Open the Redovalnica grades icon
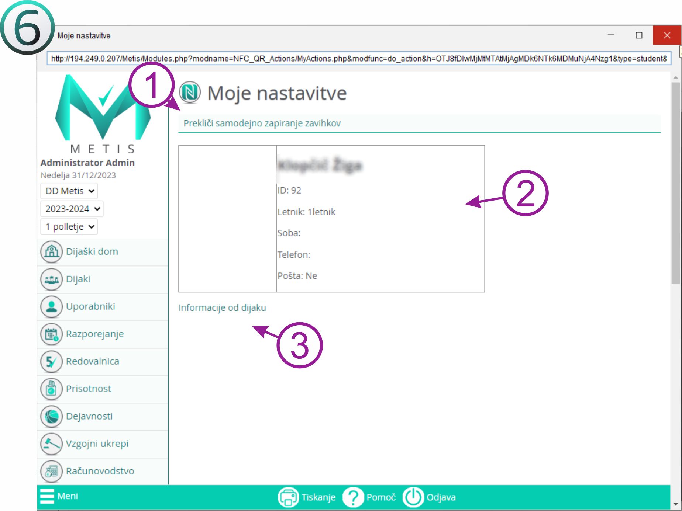Viewport: 682px width, 511px height. [x=51, y=361]
